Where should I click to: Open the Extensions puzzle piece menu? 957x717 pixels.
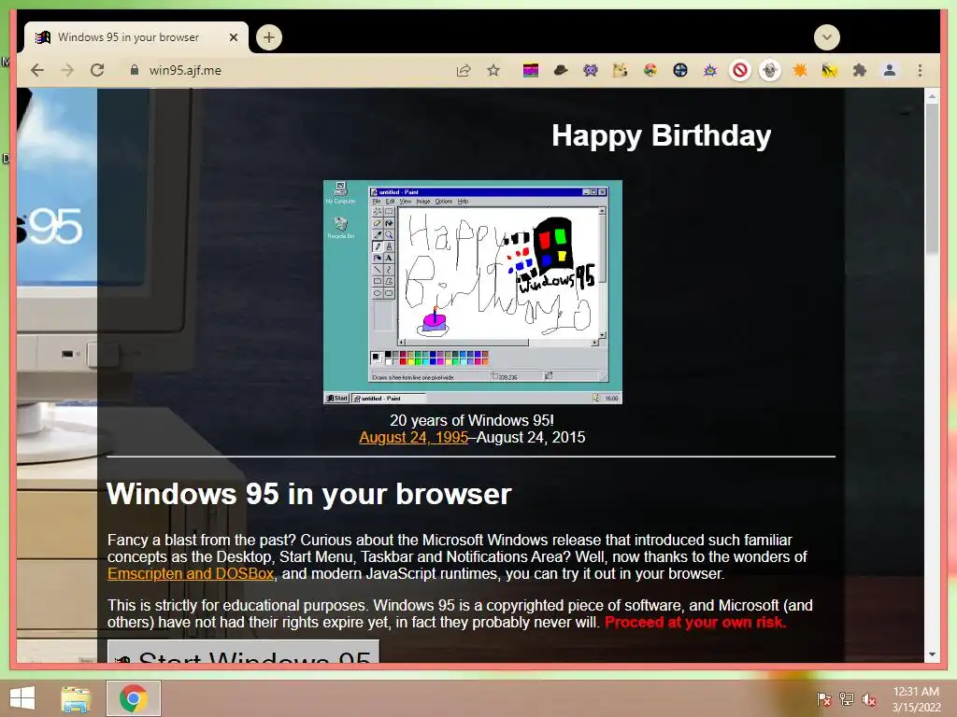click(860, 71)
